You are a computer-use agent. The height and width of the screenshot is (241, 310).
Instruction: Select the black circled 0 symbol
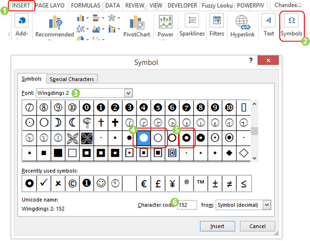point(86,108)
